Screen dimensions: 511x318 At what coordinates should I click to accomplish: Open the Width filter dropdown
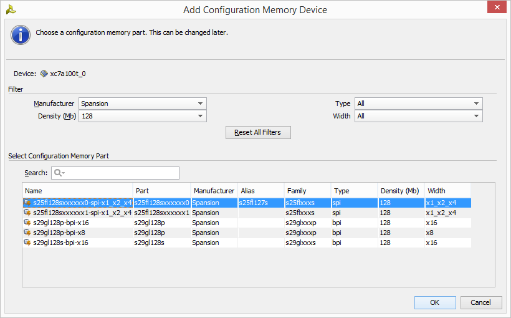(418, 116)
